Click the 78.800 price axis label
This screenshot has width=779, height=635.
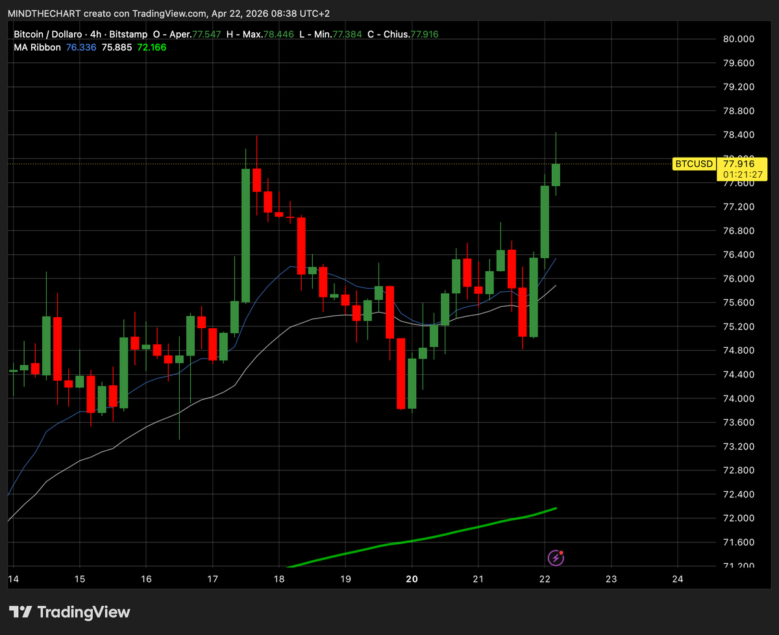click(738, 111)
